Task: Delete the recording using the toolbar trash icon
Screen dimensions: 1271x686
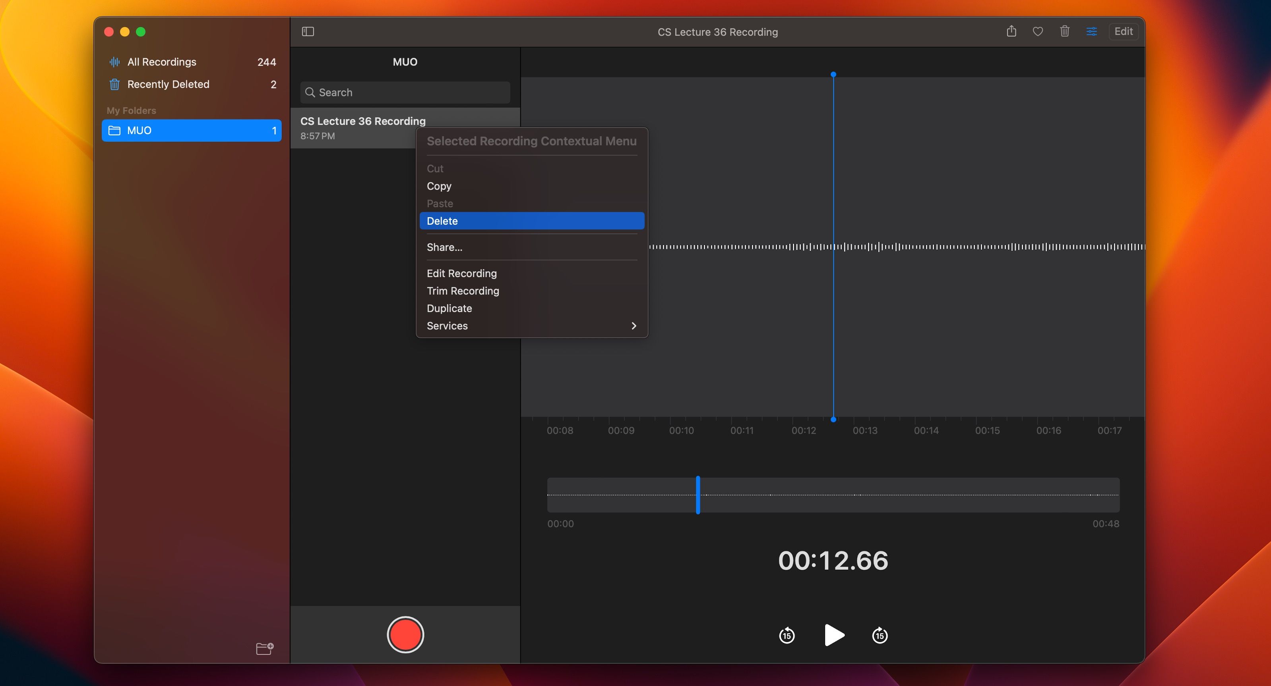Action: [x=1065, y=31]
